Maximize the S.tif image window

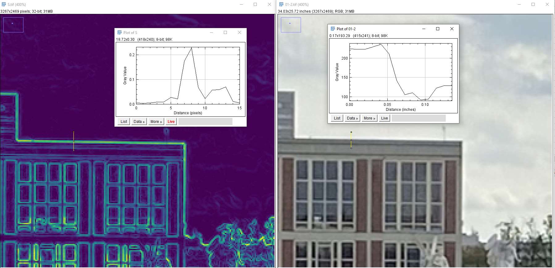[x=255, y=4]
